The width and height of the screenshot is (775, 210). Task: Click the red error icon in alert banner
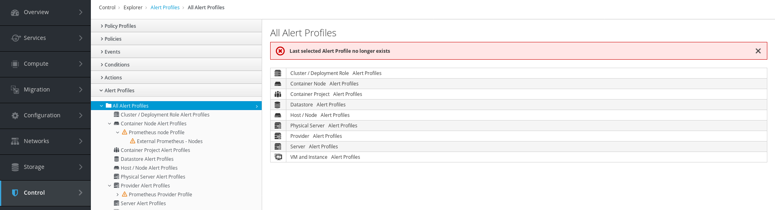click(280, 51)
